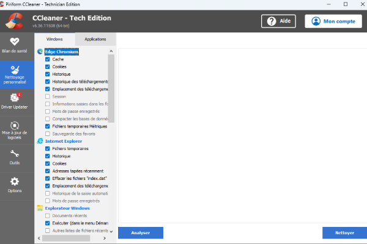Toggle Internet Explorer Fichiers temporaires
This screenshot has height=244, width=367.
pyautogui.click(x=48, y=149)
